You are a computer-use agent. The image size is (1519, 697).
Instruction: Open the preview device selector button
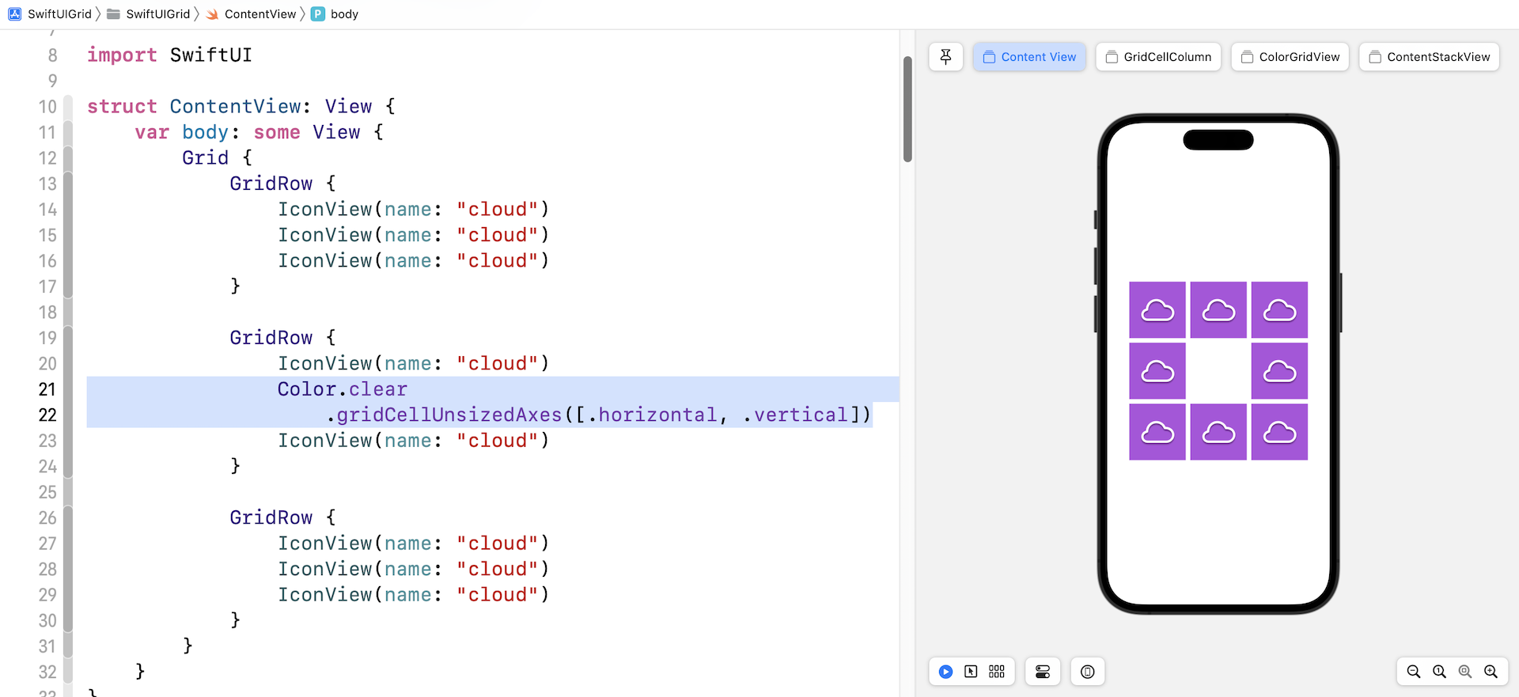point(1088,672)
